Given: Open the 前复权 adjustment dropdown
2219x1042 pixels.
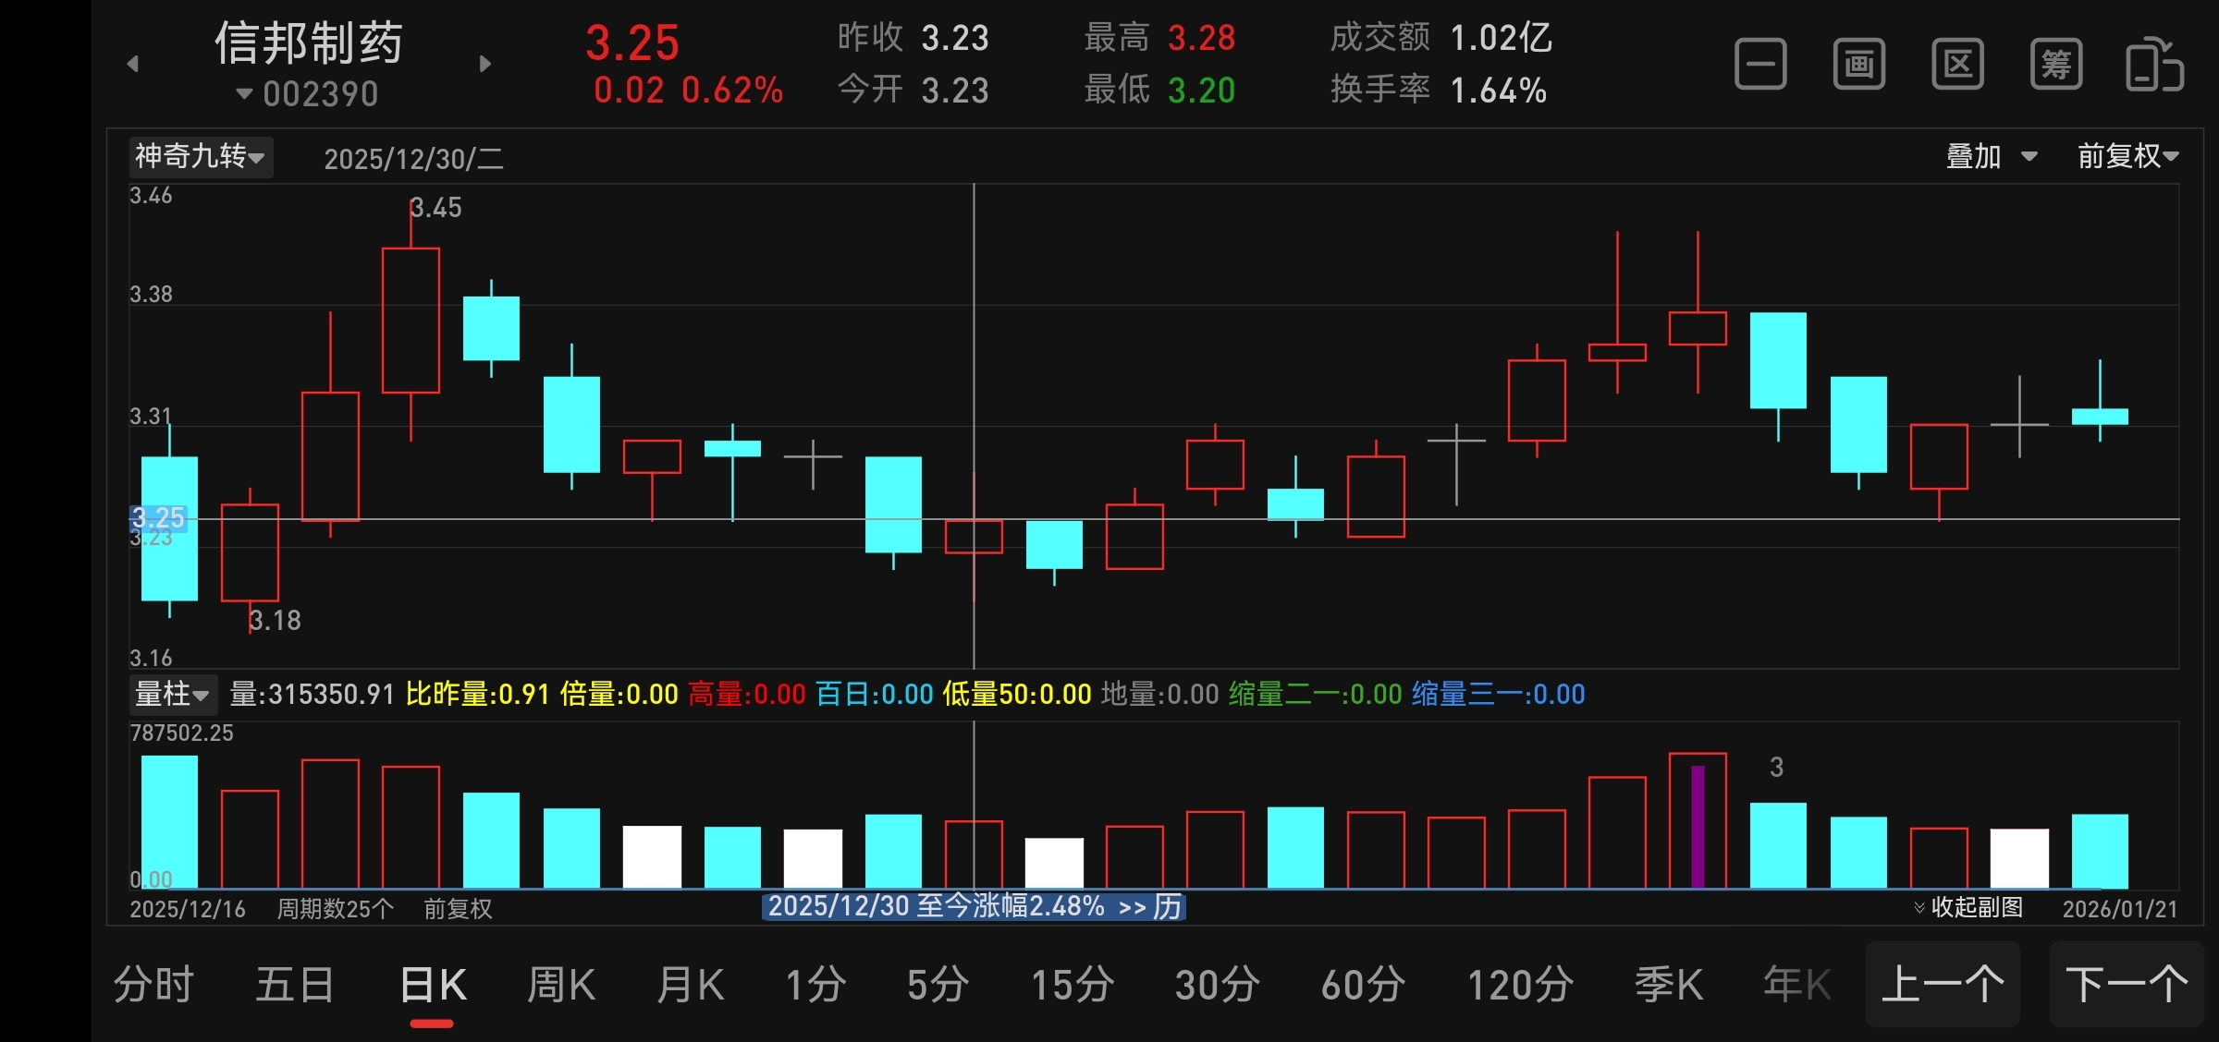Looking at the screenshot, I should tap(2127, 156).
